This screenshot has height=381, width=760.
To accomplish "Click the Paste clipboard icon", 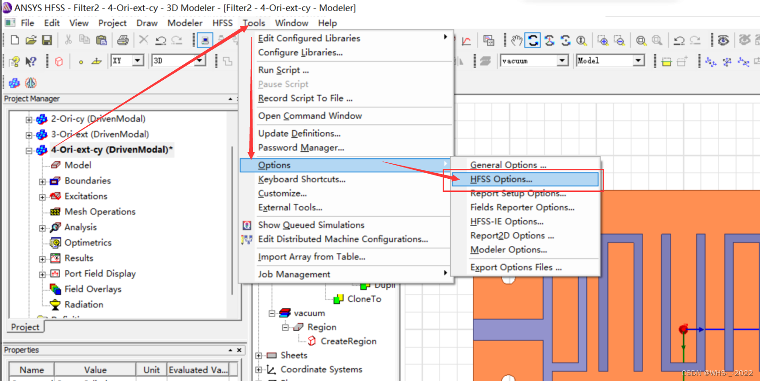I will pos(101,40).
